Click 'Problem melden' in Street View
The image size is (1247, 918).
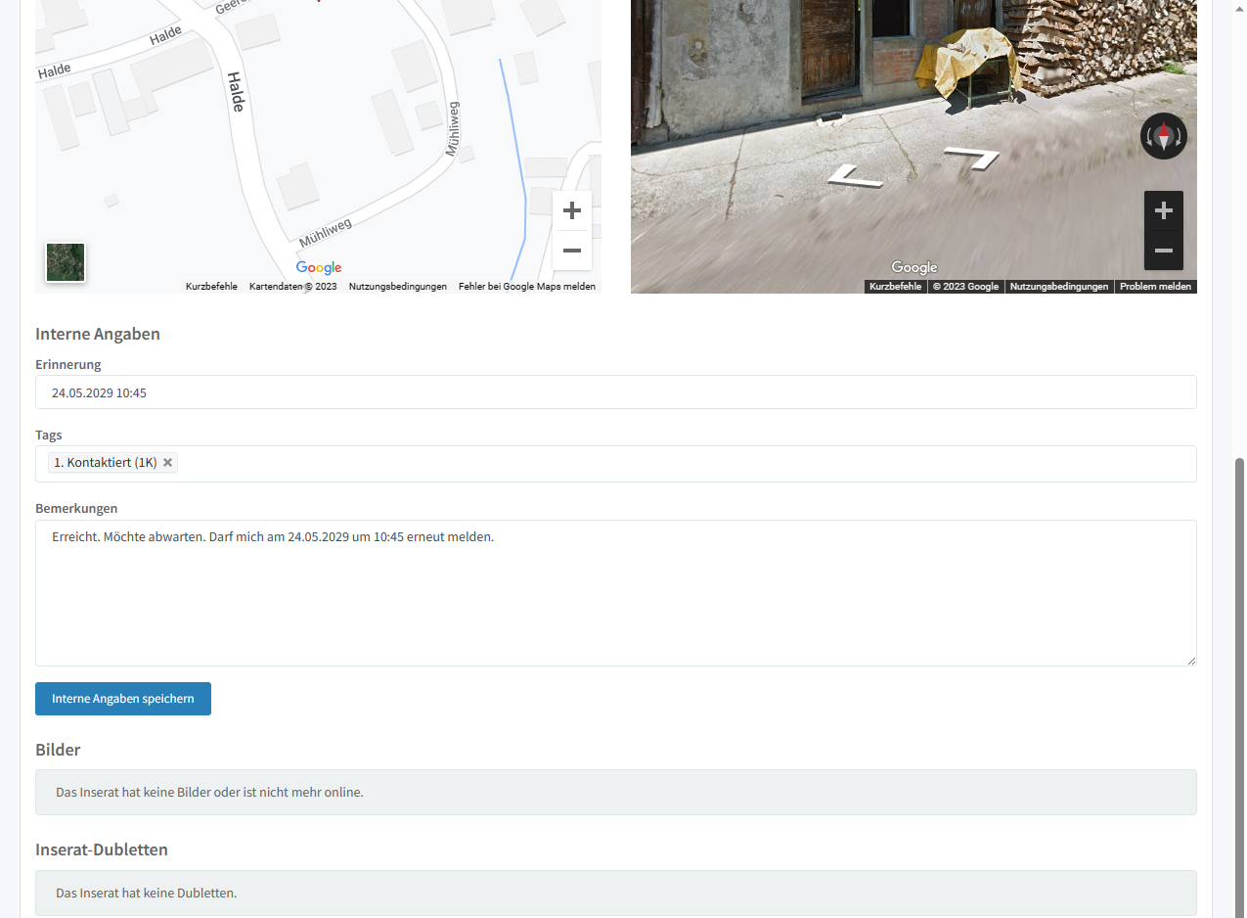[1155, 287]
